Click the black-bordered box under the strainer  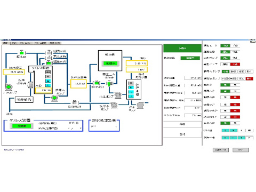coord(24,100)
